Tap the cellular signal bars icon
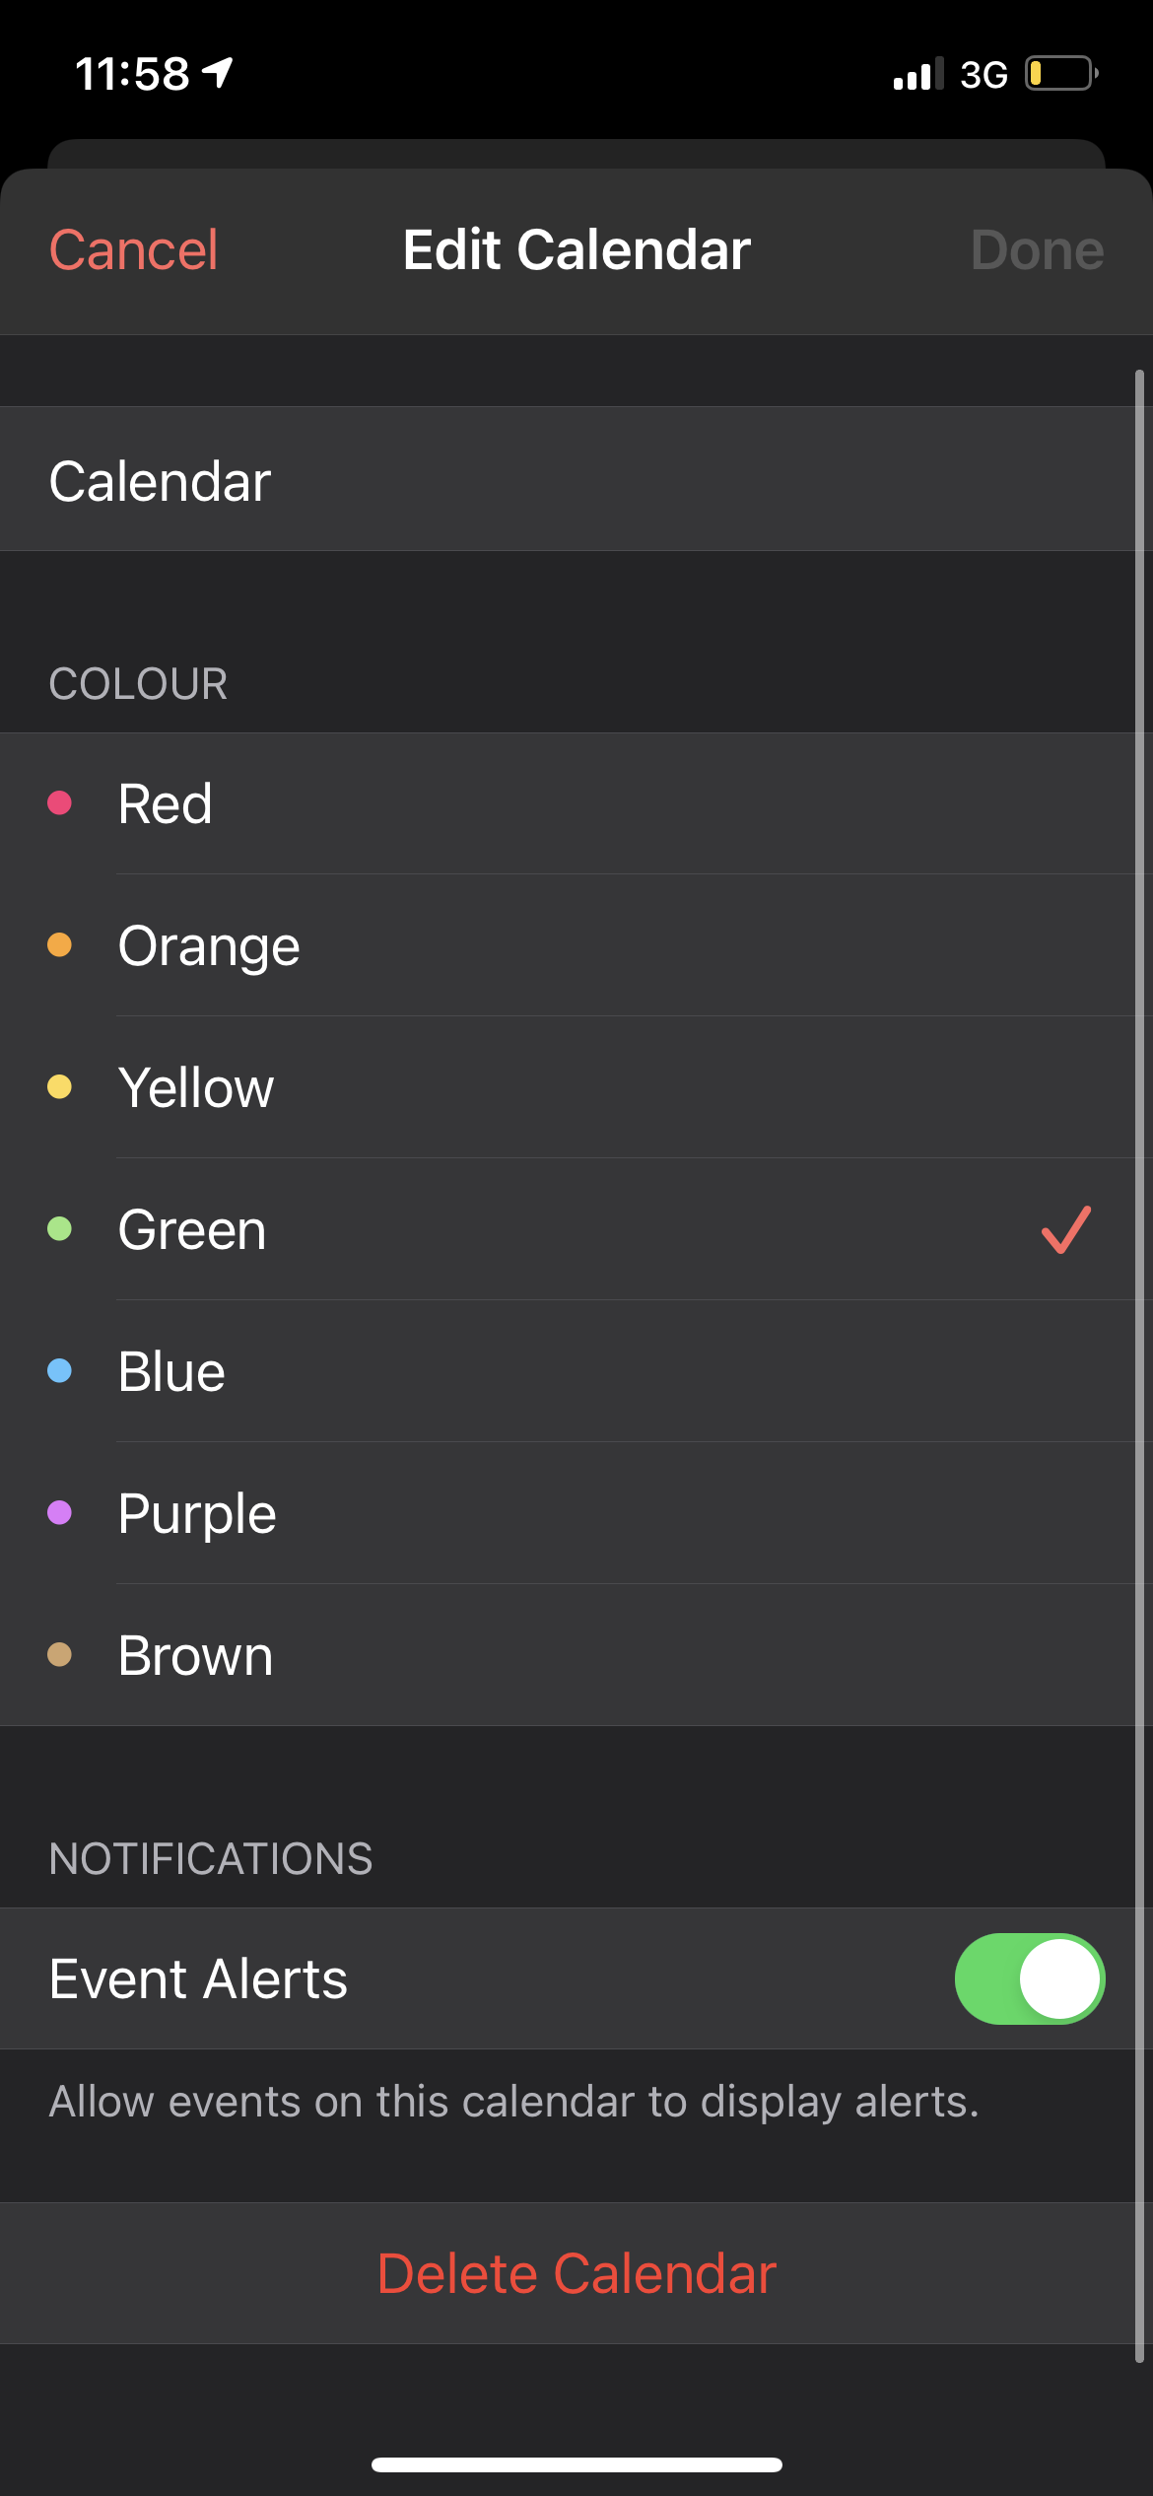Image resolution: width=1153 pixels, height=2496 pixels. [917, 74]
